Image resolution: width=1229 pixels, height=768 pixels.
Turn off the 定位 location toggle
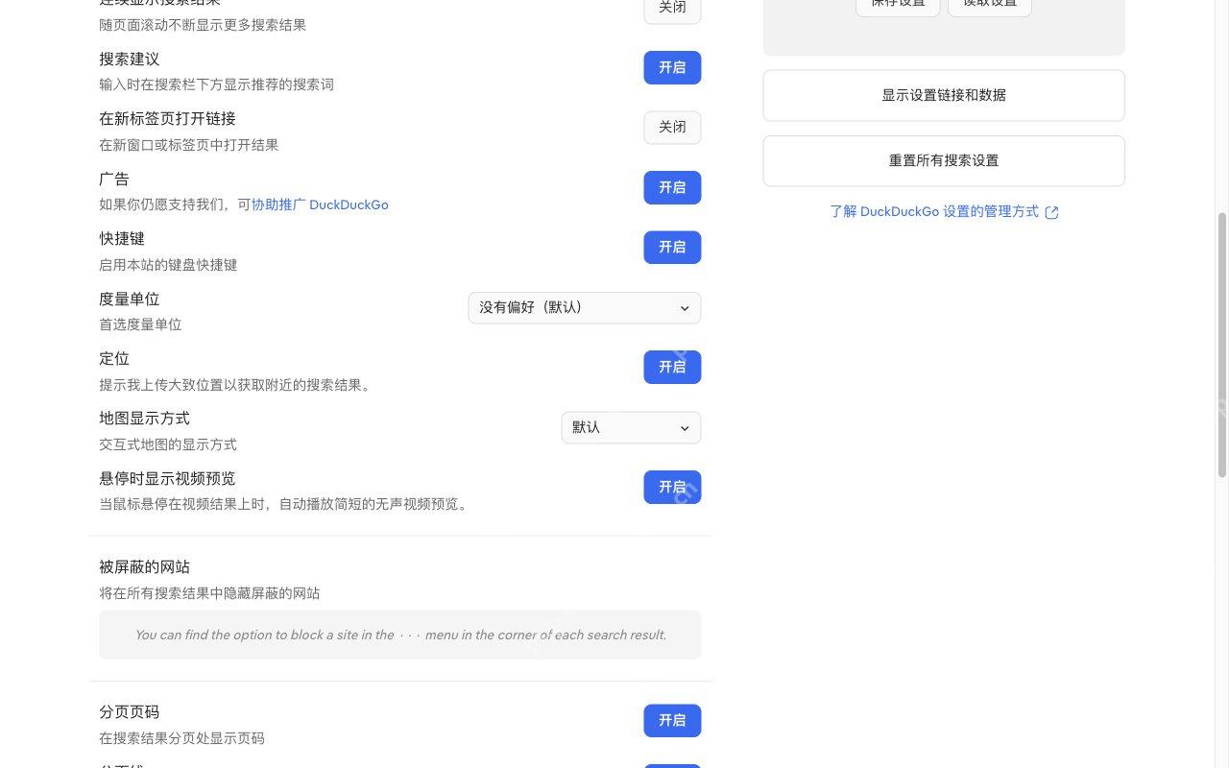(672, 367)
